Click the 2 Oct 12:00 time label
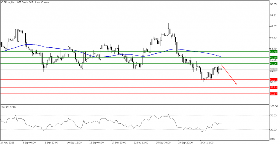Screen dimensions: 280x145 click(x=207, y=143)
